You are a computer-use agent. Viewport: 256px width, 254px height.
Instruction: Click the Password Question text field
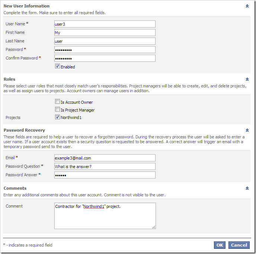[x=105, y=167]
